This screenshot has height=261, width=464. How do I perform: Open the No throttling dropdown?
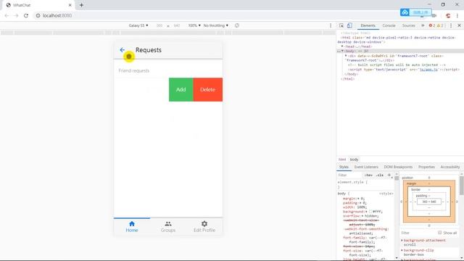pos(216,25)
